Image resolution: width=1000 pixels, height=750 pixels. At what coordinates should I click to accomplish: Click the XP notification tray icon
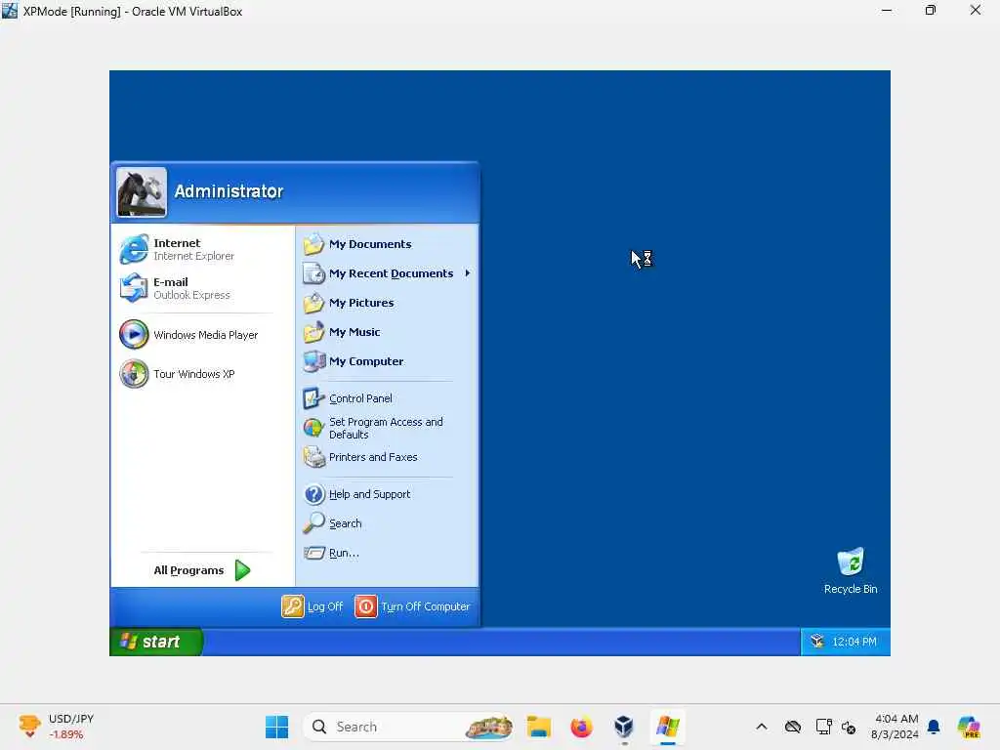pyautogui.click(x=817, y=642)
